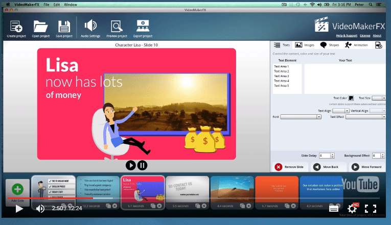Switch to the Images tab
Viewport: 391px width, 225px height.
(x=305, y=45)
